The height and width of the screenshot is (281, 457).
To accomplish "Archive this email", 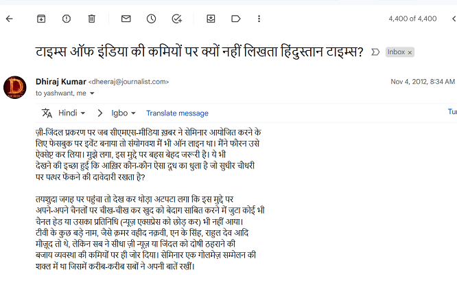I will (41, 19).
